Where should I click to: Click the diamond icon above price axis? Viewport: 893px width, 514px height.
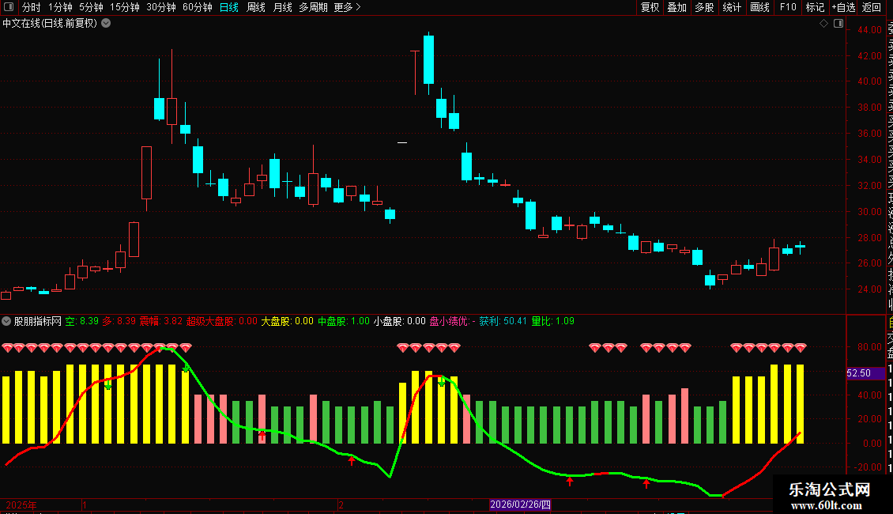[x=823, y=24]
